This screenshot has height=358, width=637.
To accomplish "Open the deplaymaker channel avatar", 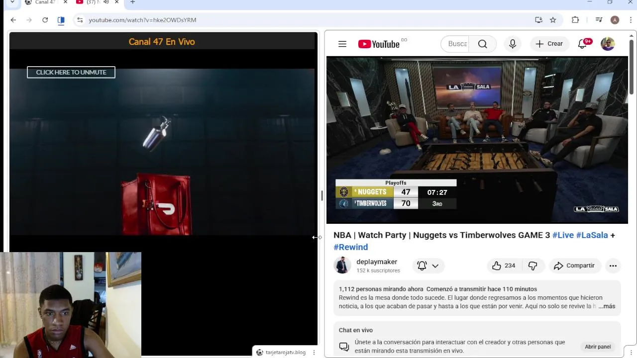I will [342, 266].
